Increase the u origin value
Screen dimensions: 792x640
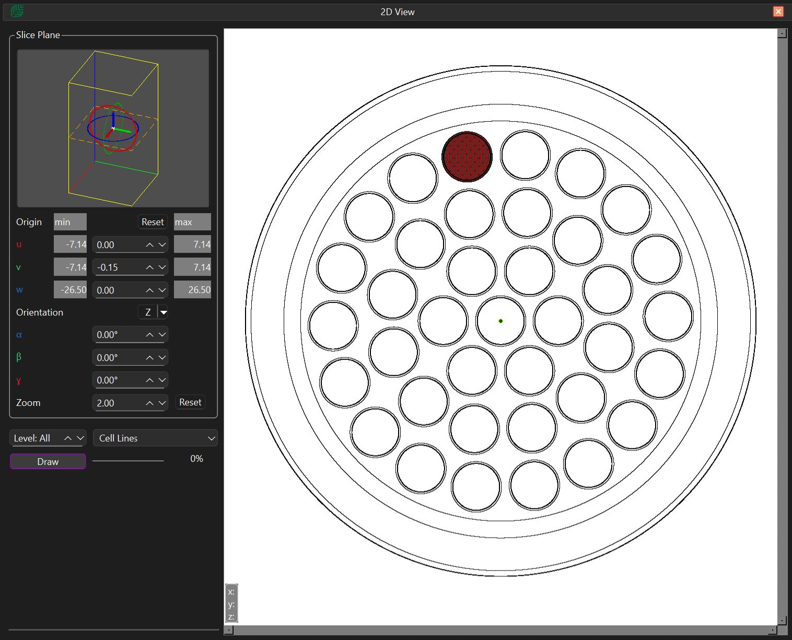150,245
